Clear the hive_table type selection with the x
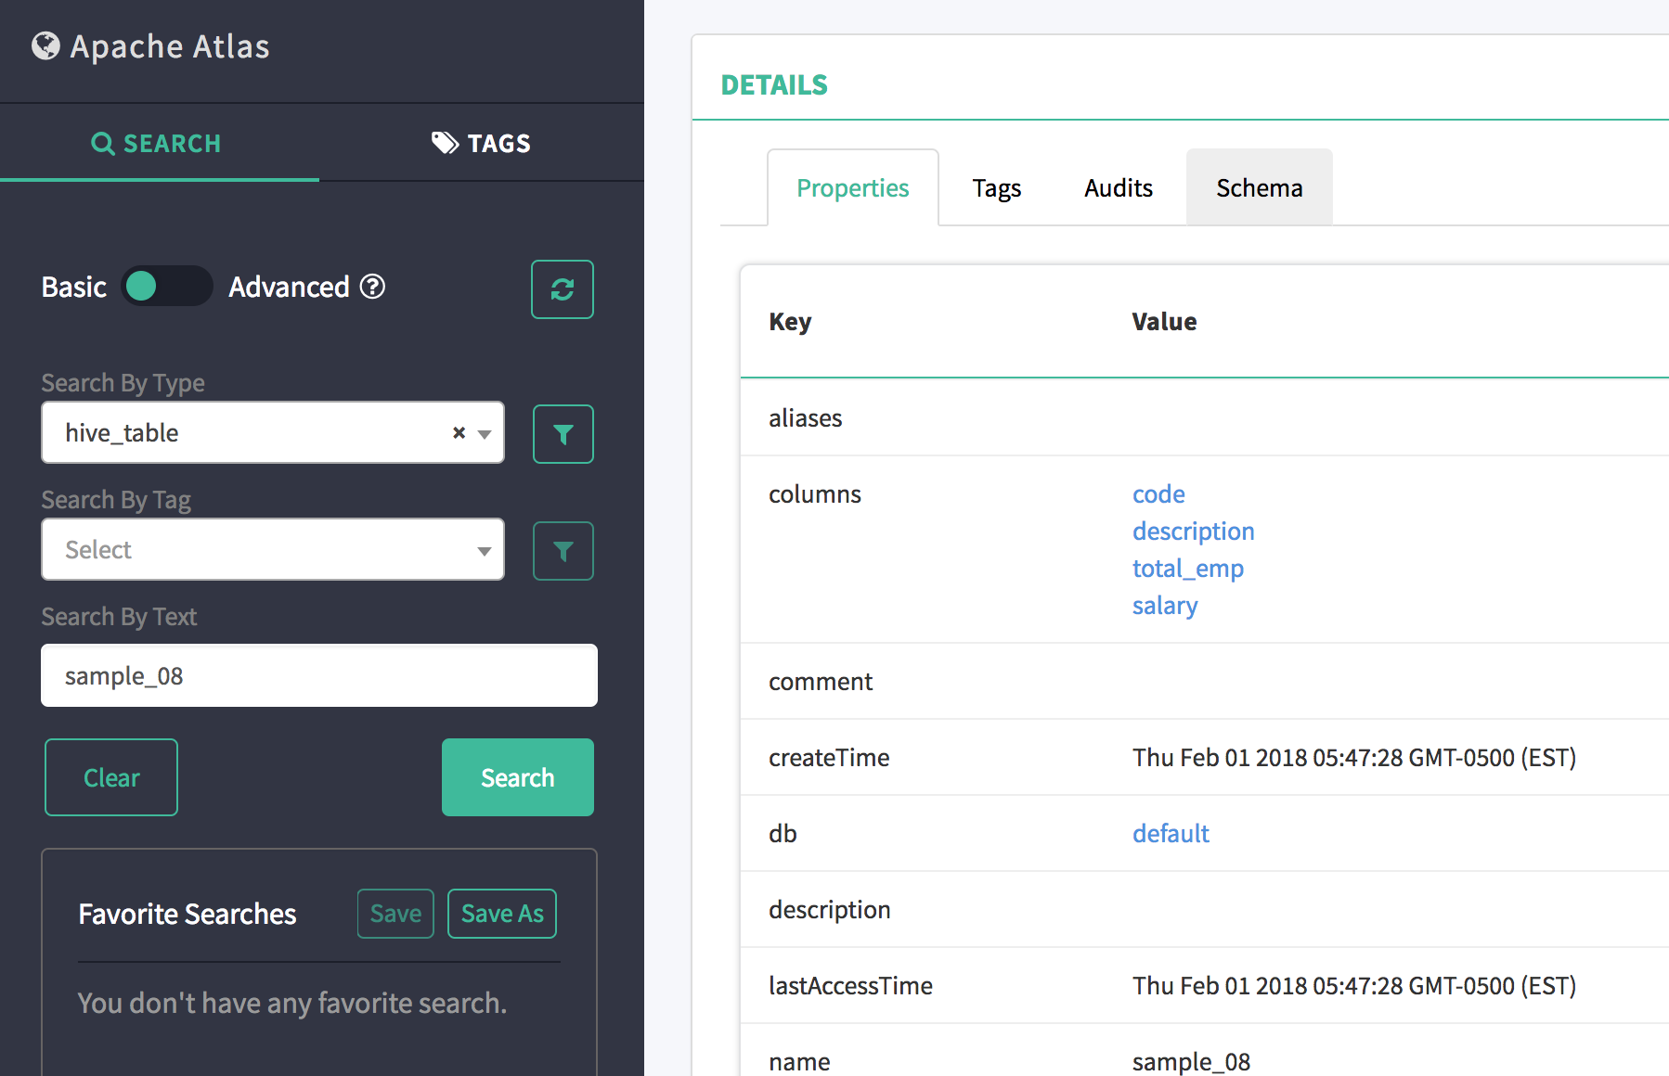This screenshot has width=1669, height=1076. (x=459, y=432)
